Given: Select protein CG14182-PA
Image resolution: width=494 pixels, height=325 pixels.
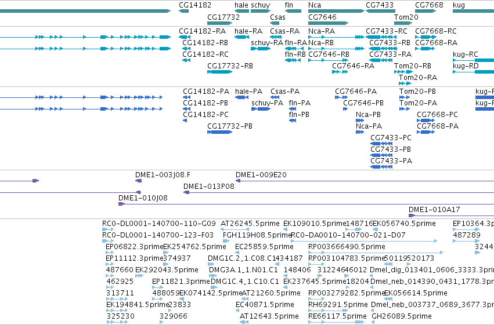Looking at the screenshot, I should tap(206, 92).
